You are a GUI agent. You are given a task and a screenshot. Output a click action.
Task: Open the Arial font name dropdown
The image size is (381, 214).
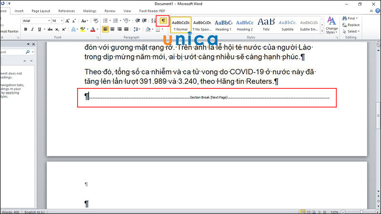(x=49, y=21)
